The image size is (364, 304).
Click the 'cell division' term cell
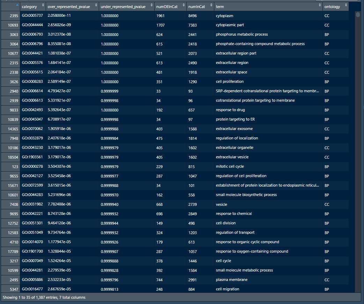(x=226, y=223)
